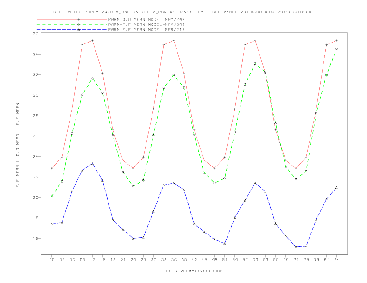Click x-axis tick label 84
Viewport: 367px width, 283px height.
336,260
